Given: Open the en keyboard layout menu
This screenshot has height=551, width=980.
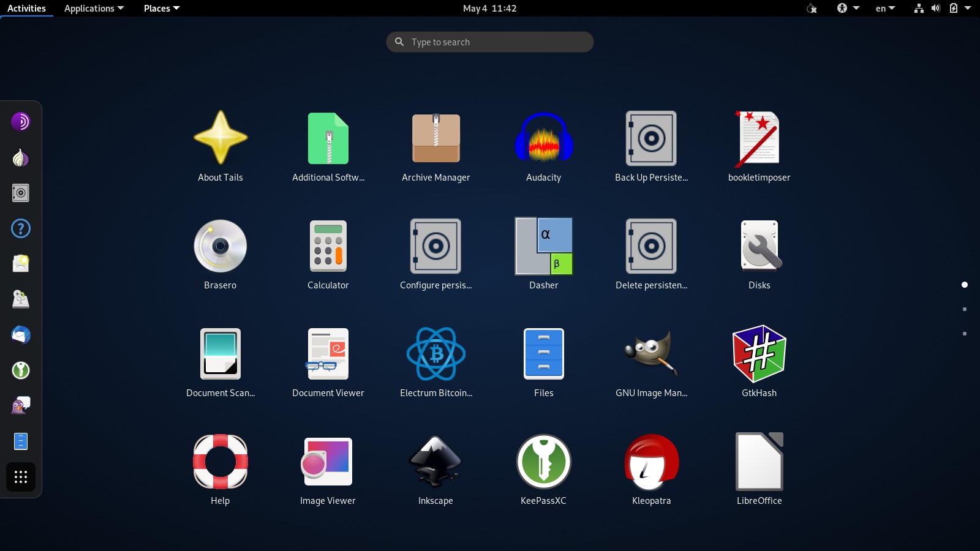Looking at the screenshot, I should click(885, 9).
